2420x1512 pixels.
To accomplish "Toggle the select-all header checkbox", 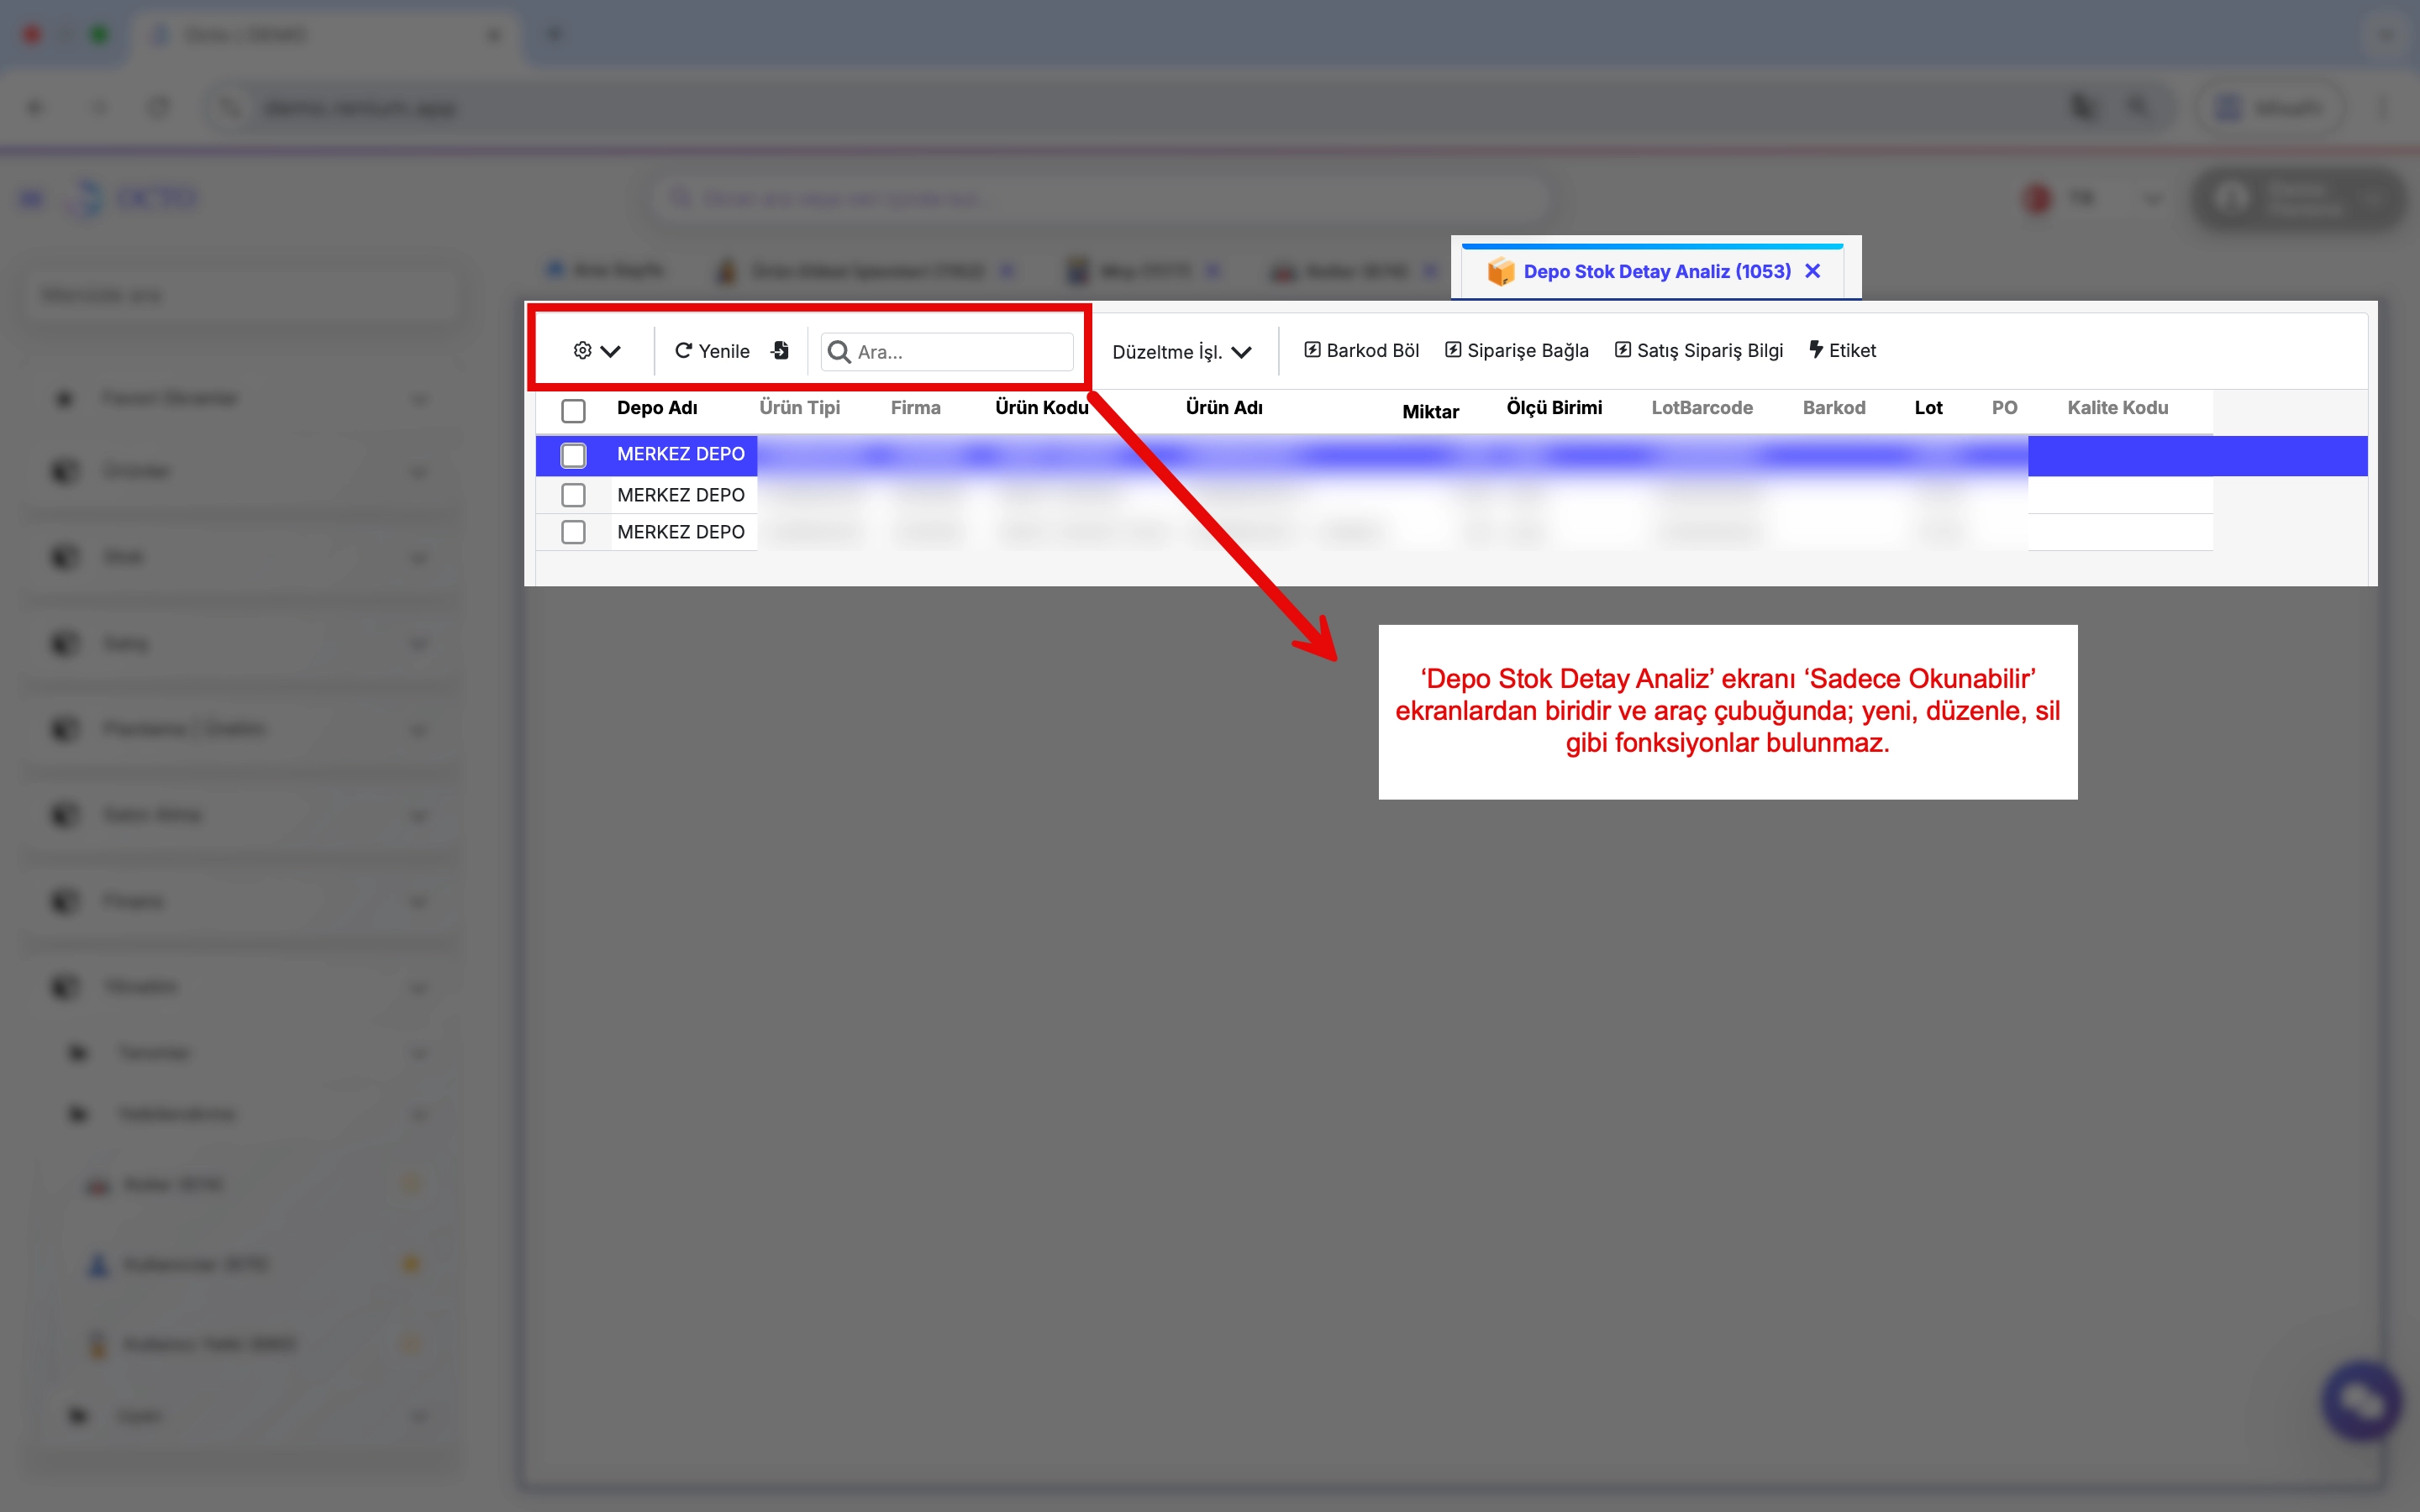I will [x=573, y=410].
